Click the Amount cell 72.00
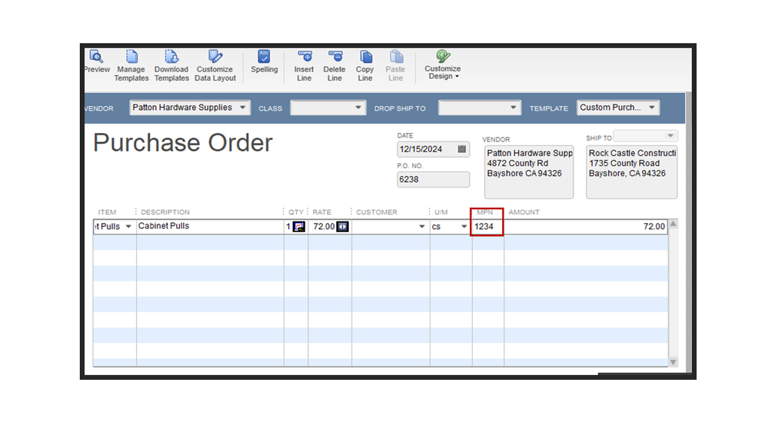 coord(586,226)
